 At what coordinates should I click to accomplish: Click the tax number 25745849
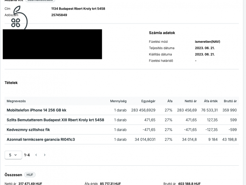coord(59,15)
